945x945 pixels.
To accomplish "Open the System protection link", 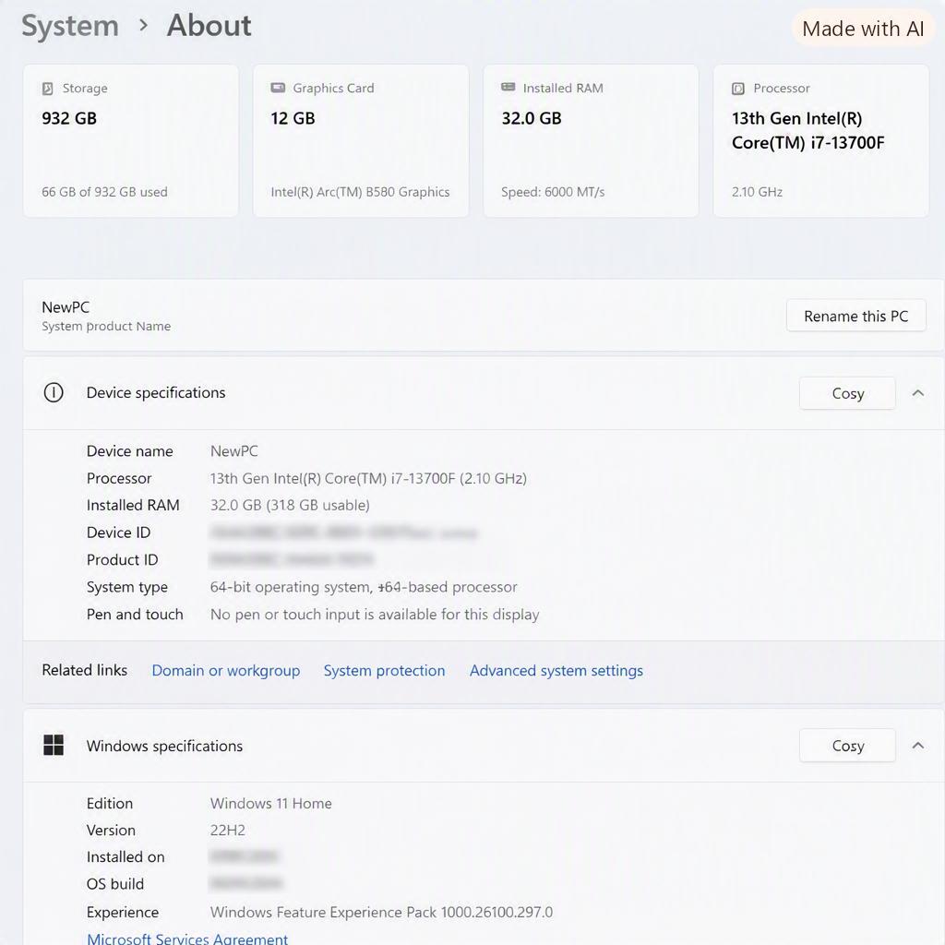I will [x=384, y=670].
